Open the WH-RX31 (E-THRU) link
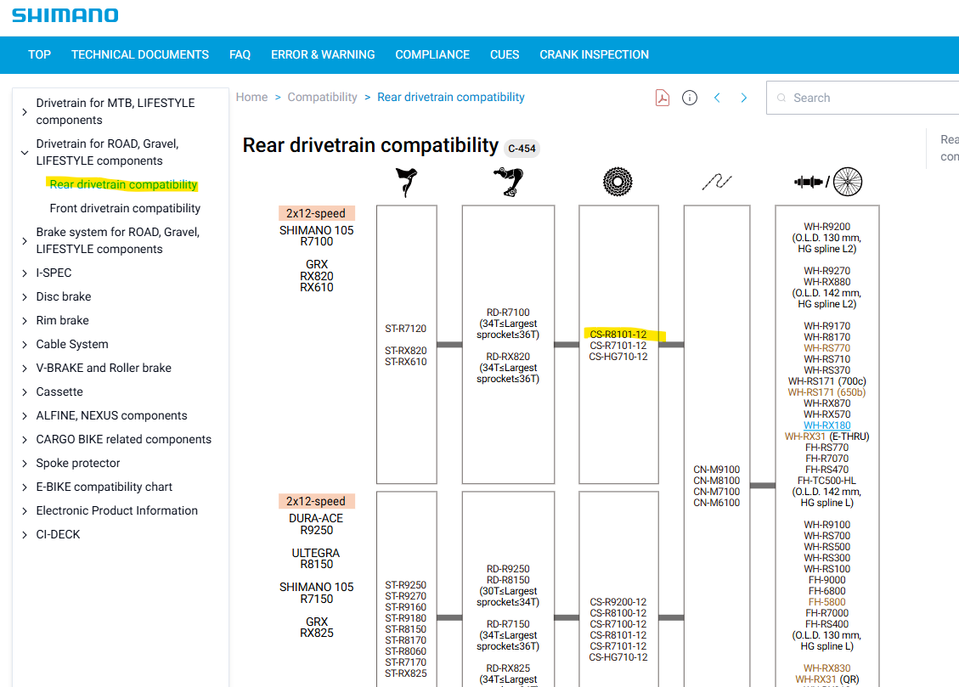Viewport: 959px width, 687px height. tap(826, 436)
